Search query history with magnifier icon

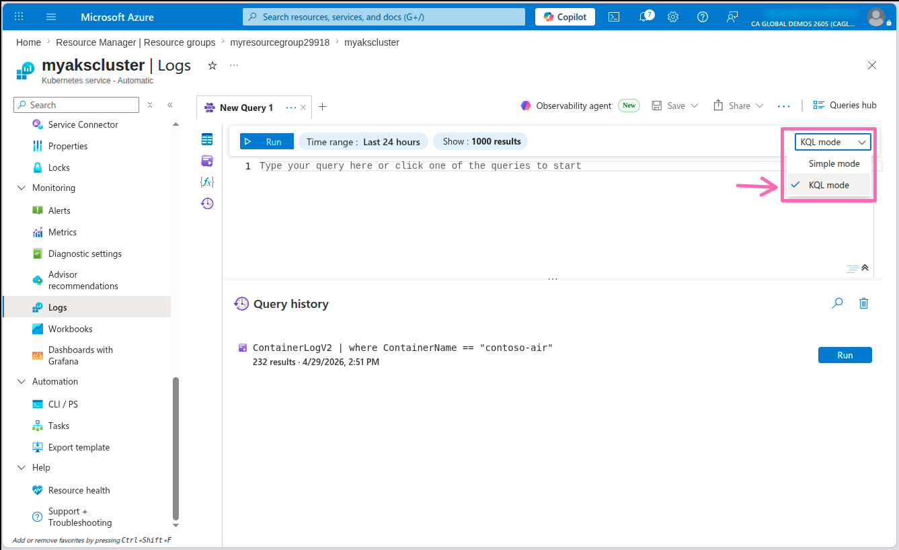tap(837, 303)
